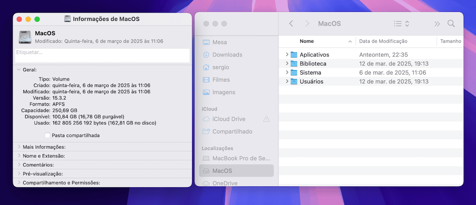Select Aplicativos folder name

(x=314, y=55)
